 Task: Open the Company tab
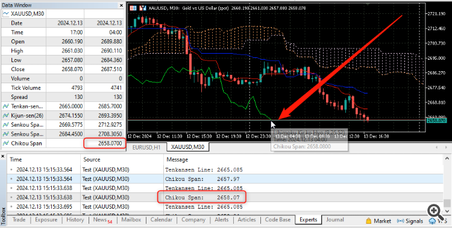pyautogui.click(x=193, y=220)
